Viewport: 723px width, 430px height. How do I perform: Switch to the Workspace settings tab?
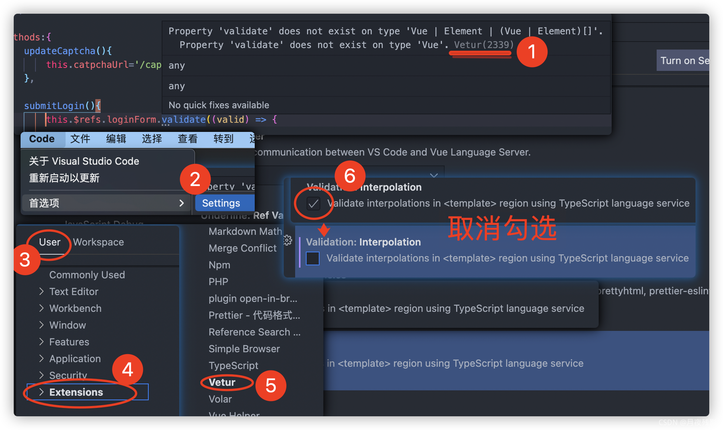[x=98, y=242]
